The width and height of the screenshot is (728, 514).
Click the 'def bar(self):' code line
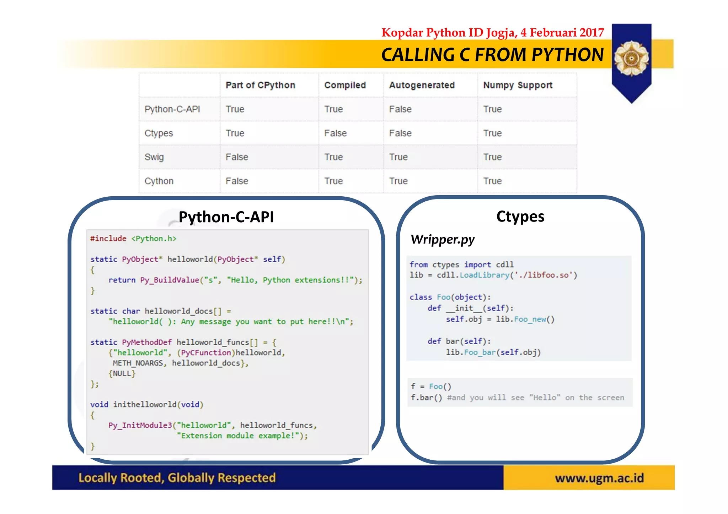click(x=459, y=341)
